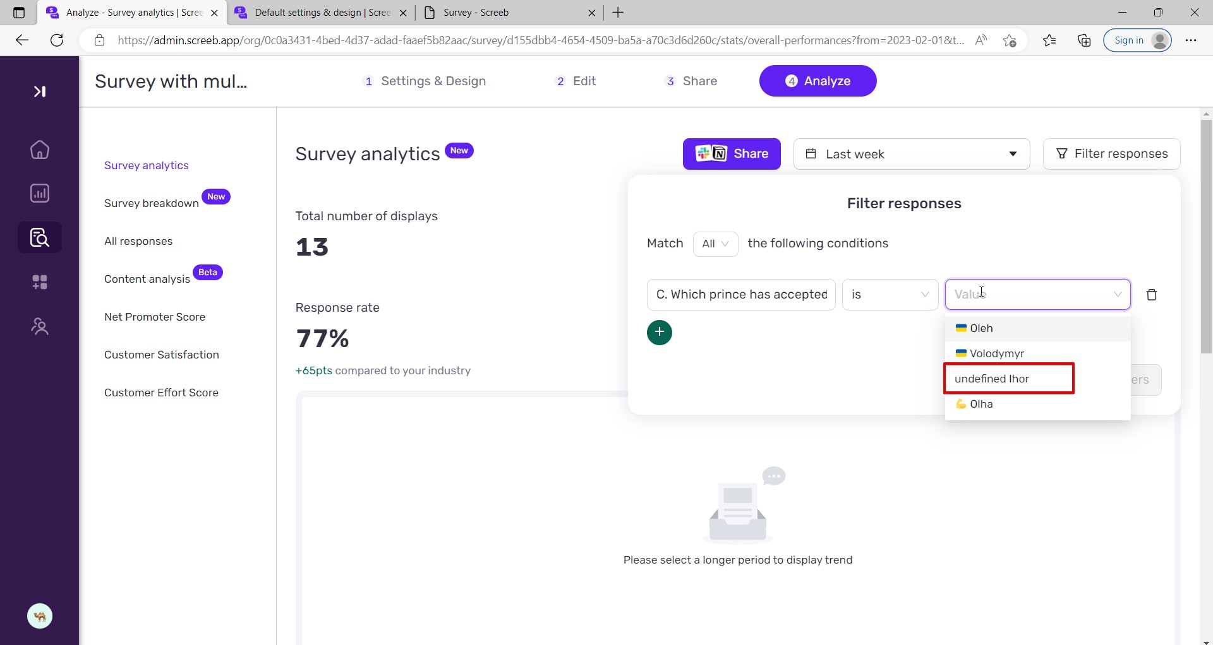
Task: Click the page vertical scrollbar
Action: click(1206, 237)
